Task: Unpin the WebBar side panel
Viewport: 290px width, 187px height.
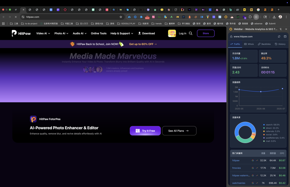Action: tap(281, 29)
